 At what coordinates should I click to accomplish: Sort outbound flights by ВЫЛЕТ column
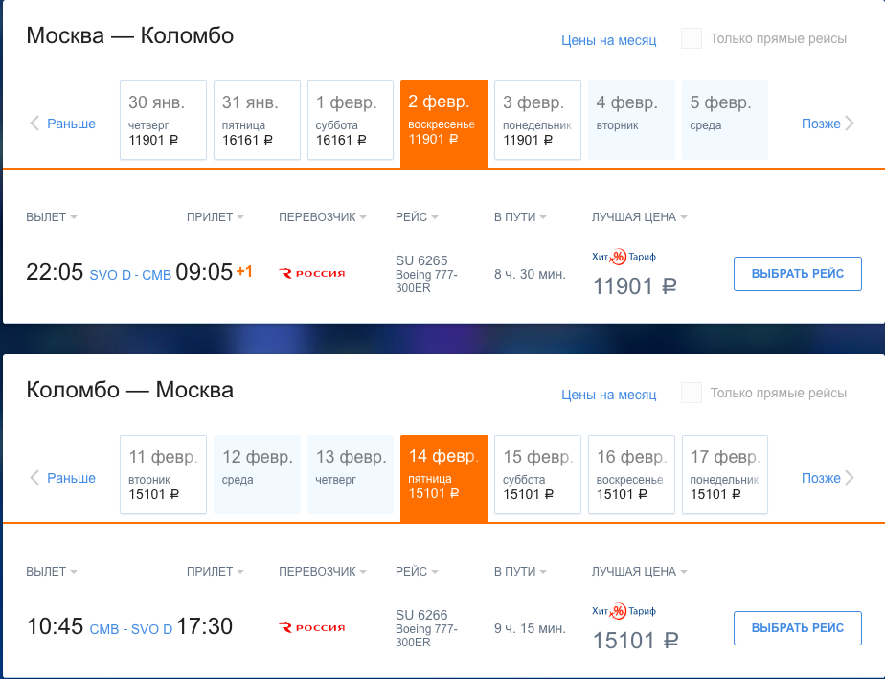[x=52, y=217]
